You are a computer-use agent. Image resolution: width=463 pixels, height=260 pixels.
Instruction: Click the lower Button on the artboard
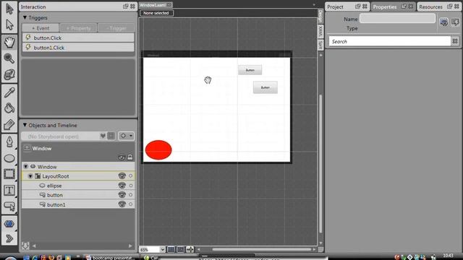266,87
